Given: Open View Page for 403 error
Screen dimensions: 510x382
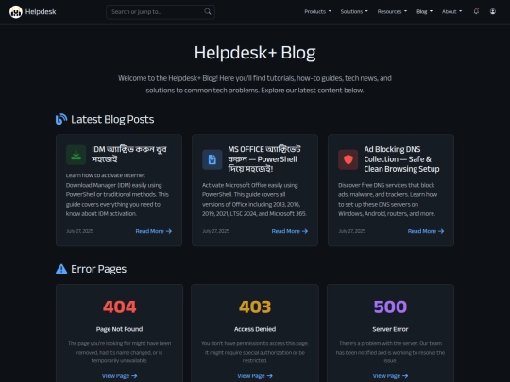Looking at the screenshot, I should click(255, 375).
